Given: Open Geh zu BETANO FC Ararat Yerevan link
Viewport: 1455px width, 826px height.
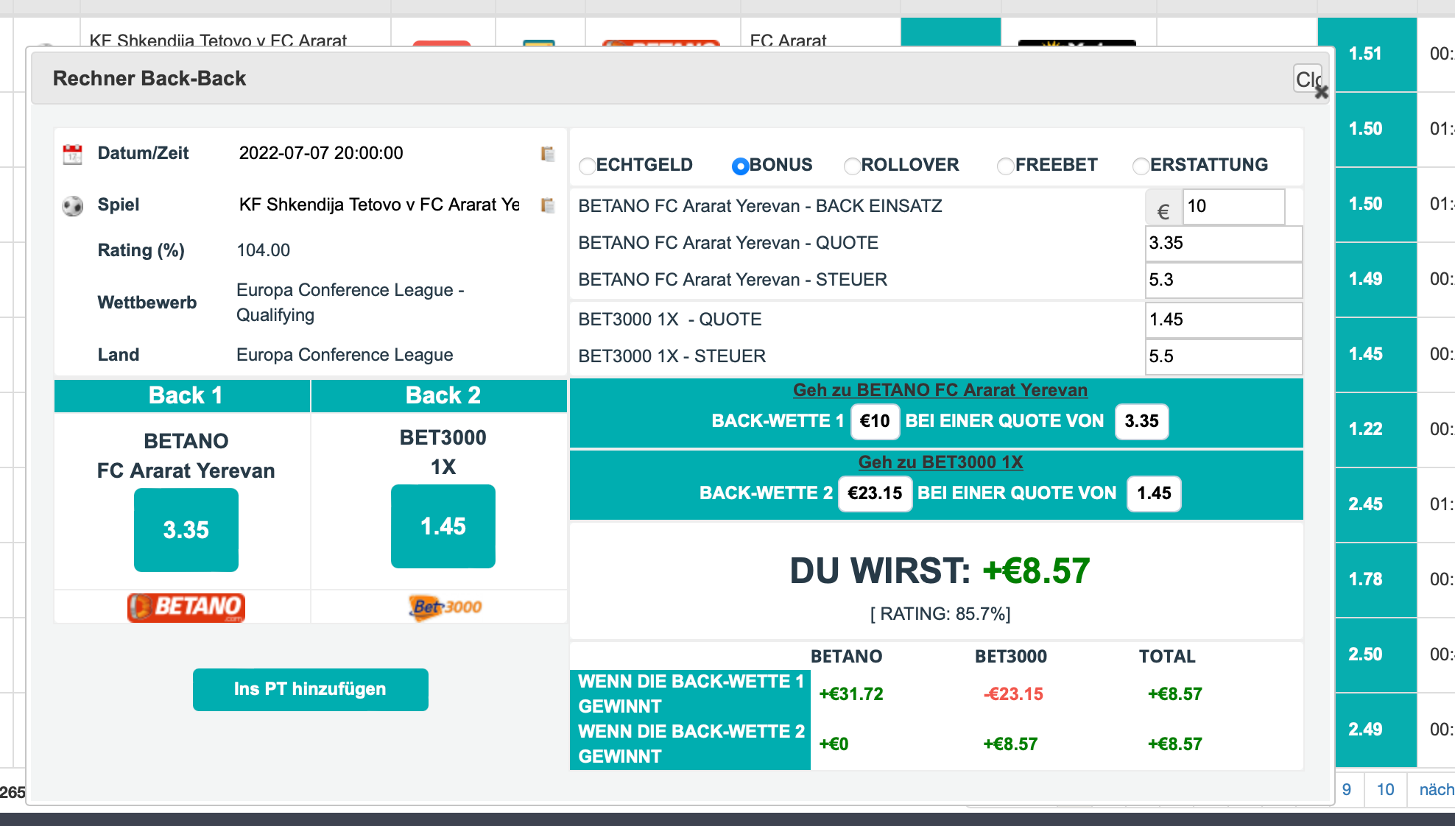Looking at the screenshot, I should (940, 390).
